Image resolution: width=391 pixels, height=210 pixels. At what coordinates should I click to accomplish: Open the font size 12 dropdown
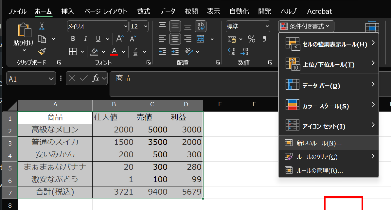click(146, 26)
